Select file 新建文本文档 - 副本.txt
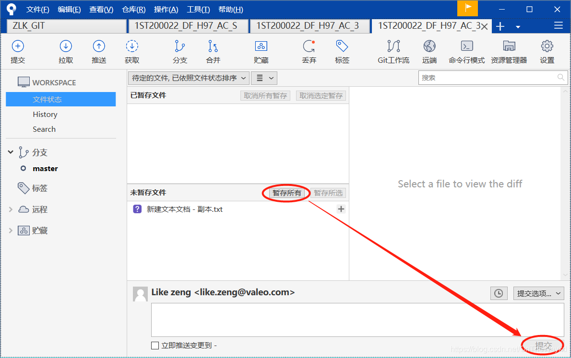Screen dimensions: 571x358 pyautogui.click(x=185, y=209)
